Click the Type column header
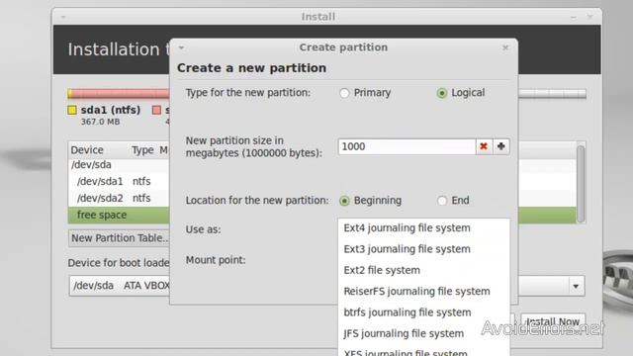This screenshot has height=356, width=633. pos(142,150)
